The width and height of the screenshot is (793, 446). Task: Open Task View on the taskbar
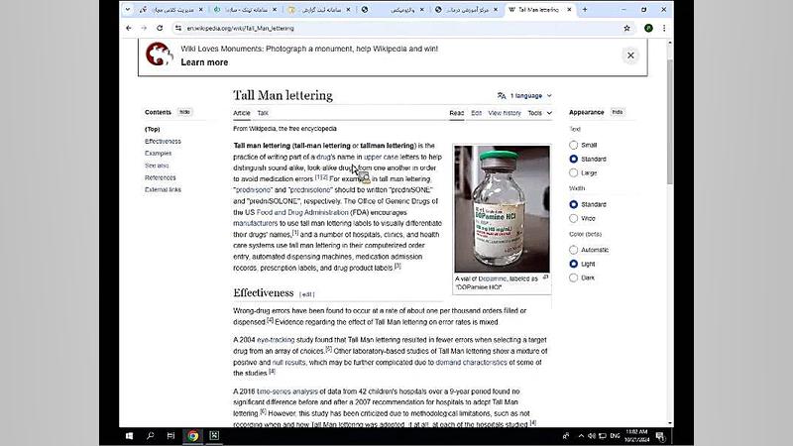(170, 436)
